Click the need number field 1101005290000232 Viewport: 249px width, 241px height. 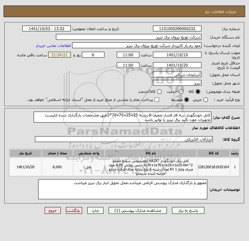[177, 29]
